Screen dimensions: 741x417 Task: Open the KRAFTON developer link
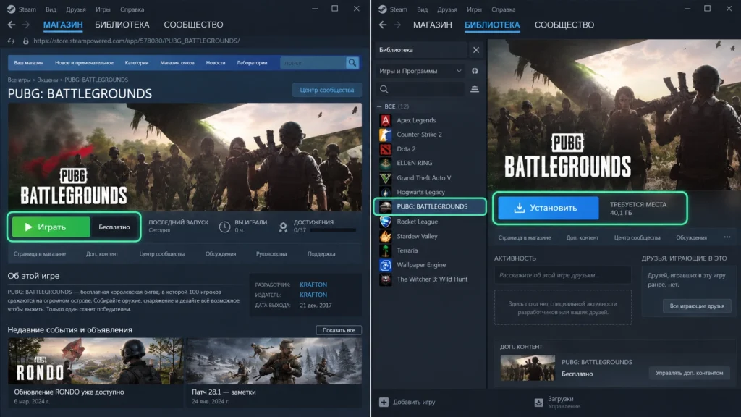[313, 285]
